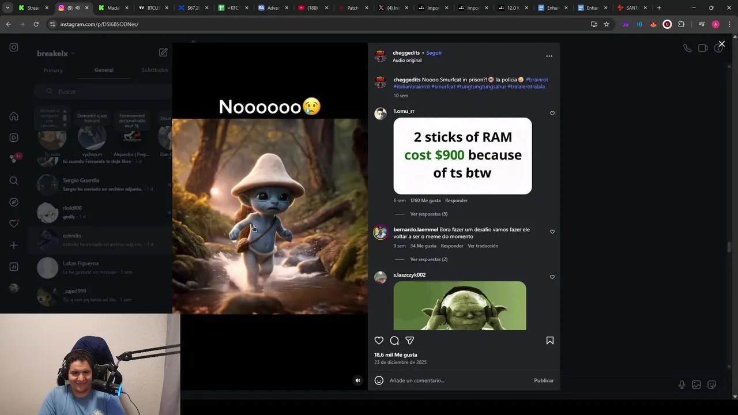Bookmark page with the star icon
Viewport: 738px width, 415px height.
pos(607,24)
